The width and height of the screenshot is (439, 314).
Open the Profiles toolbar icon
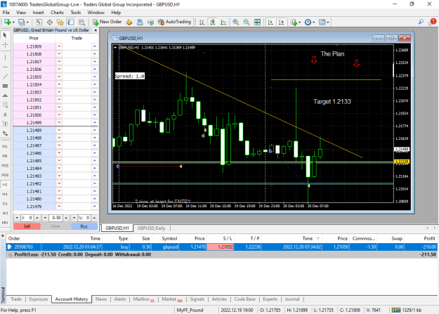pos(22,22)
